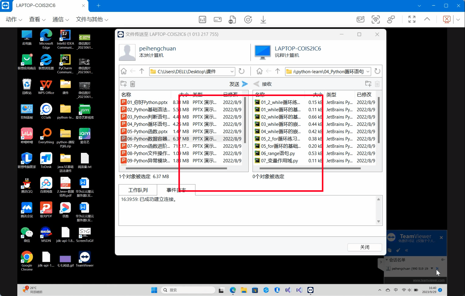Click the 关闭 button in the transfer dialog

364,247
